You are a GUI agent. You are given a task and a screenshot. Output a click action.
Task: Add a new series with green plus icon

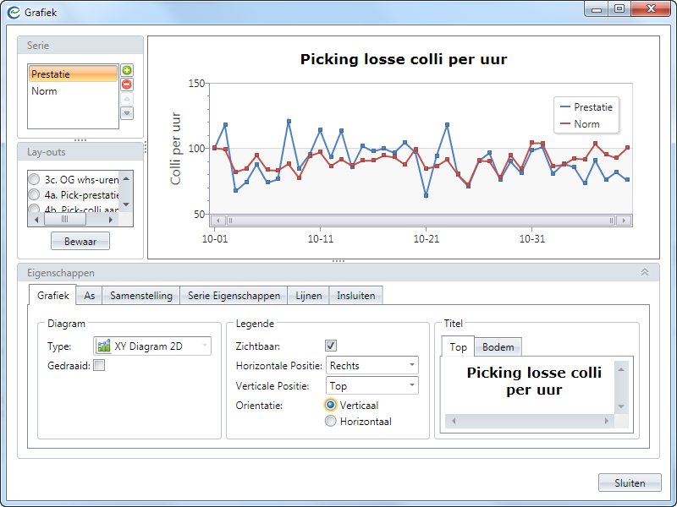(127, 70)
